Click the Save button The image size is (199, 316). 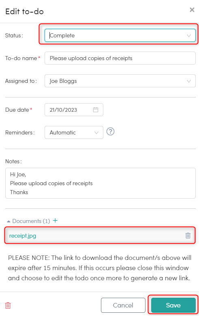click(173, 305)
